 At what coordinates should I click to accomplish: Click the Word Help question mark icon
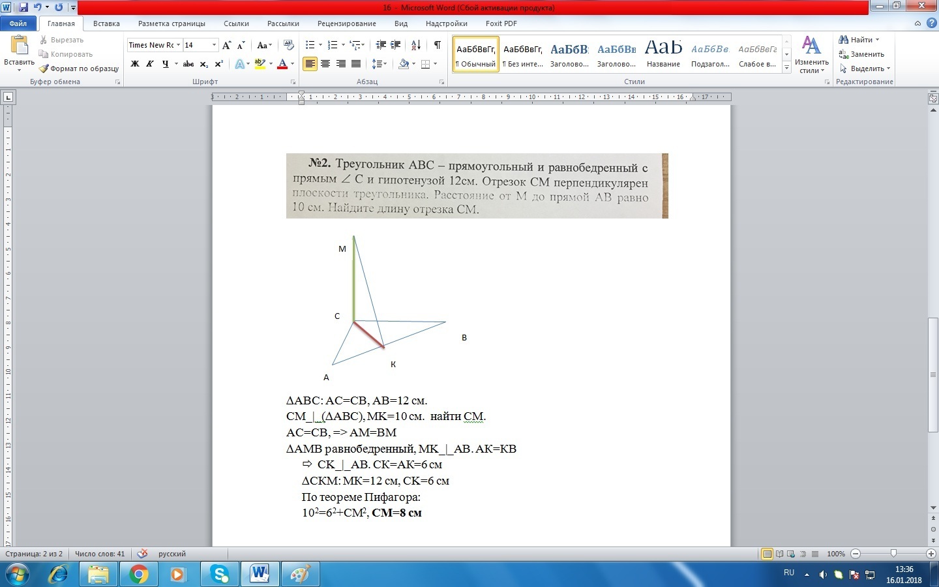pos(931,23)
